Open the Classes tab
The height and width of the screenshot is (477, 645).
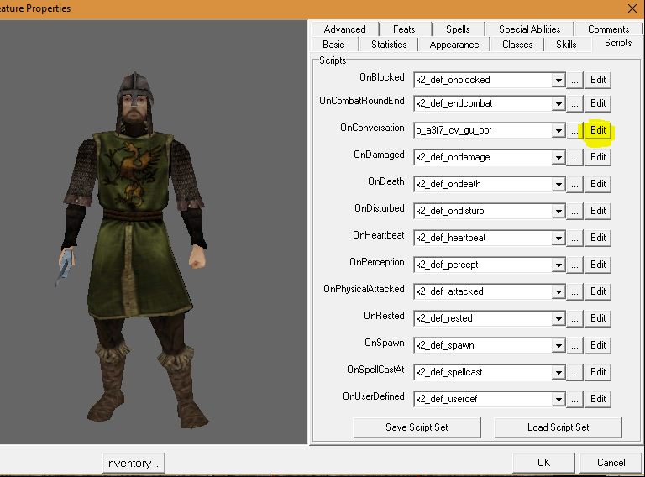(x=517, y=45)
